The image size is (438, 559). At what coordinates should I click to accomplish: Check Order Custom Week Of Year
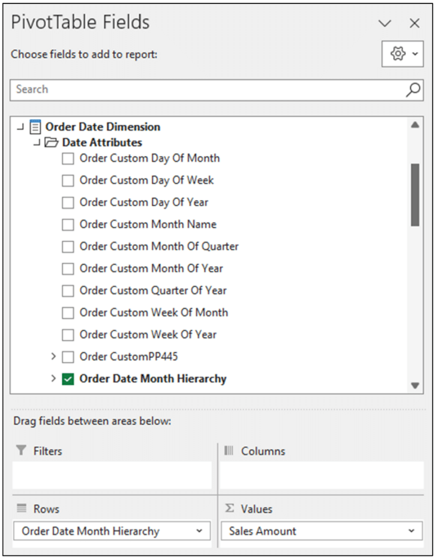point(68,335)
